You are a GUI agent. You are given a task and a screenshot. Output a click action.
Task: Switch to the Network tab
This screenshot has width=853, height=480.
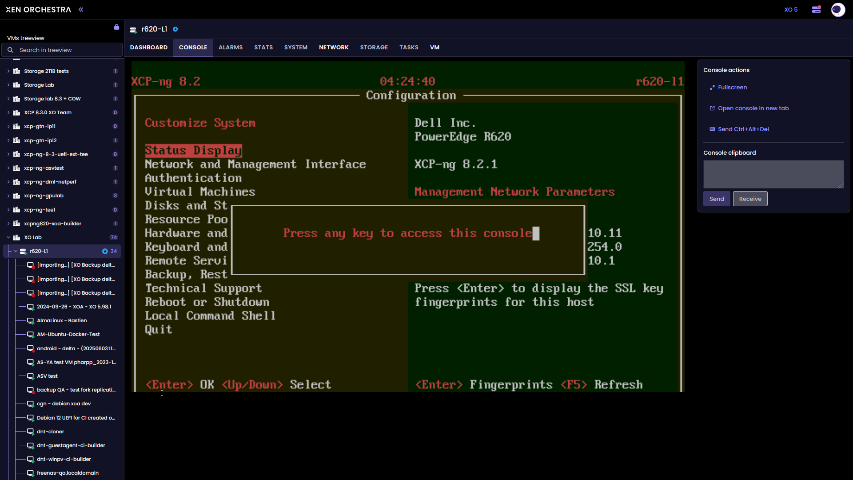point(334,48)
